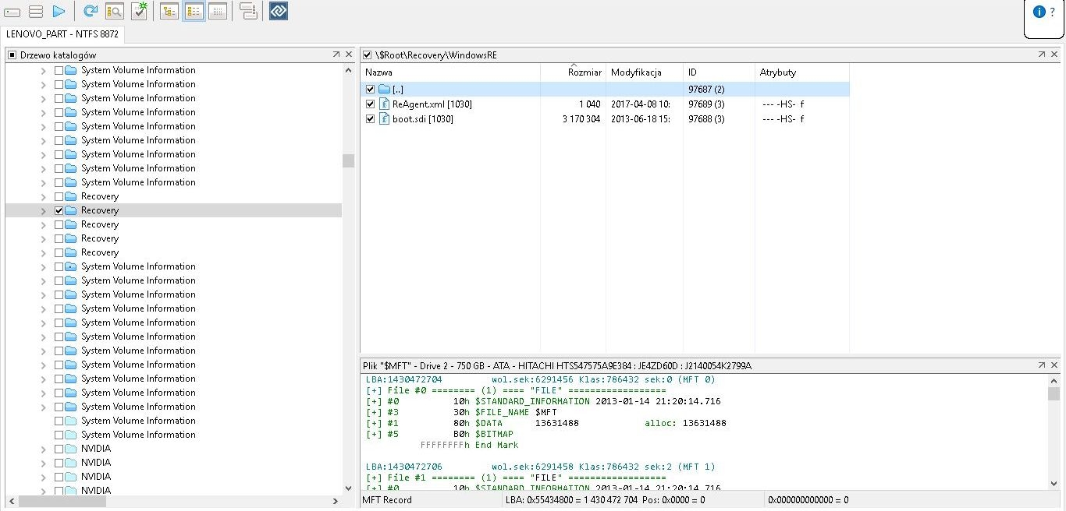Uncheck the checked Recovery folder checkbox
Image resolution: width=1066 pixels, height=511 pixels.
59,210
